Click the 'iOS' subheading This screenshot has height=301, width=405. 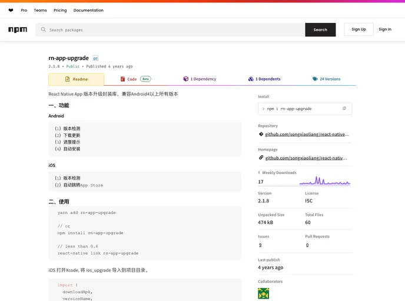52,165
